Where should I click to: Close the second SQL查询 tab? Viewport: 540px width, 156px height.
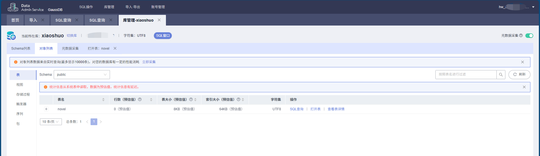[111, 20]
